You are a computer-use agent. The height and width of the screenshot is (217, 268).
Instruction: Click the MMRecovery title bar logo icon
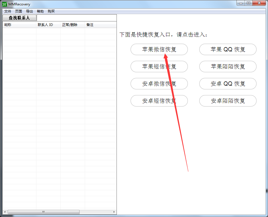point(4,4)
